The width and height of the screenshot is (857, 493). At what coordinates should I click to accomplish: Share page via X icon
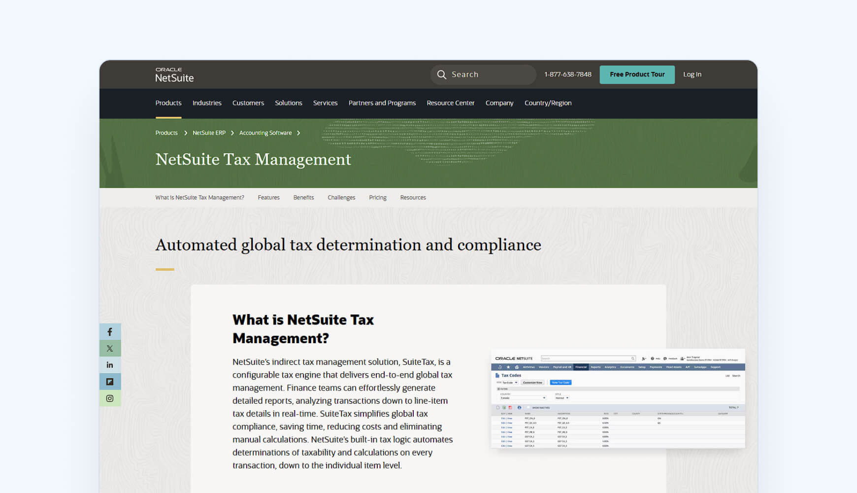pos(110,349)
